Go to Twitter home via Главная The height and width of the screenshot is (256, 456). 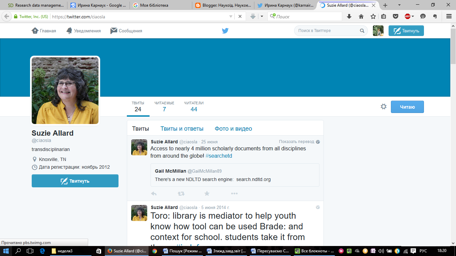(44, 31)
